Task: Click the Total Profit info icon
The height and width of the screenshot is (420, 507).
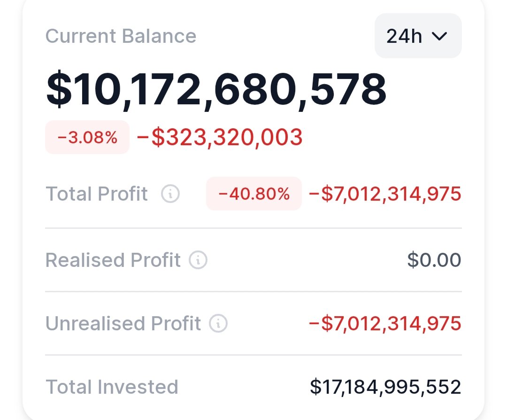Action: (170, 194)
